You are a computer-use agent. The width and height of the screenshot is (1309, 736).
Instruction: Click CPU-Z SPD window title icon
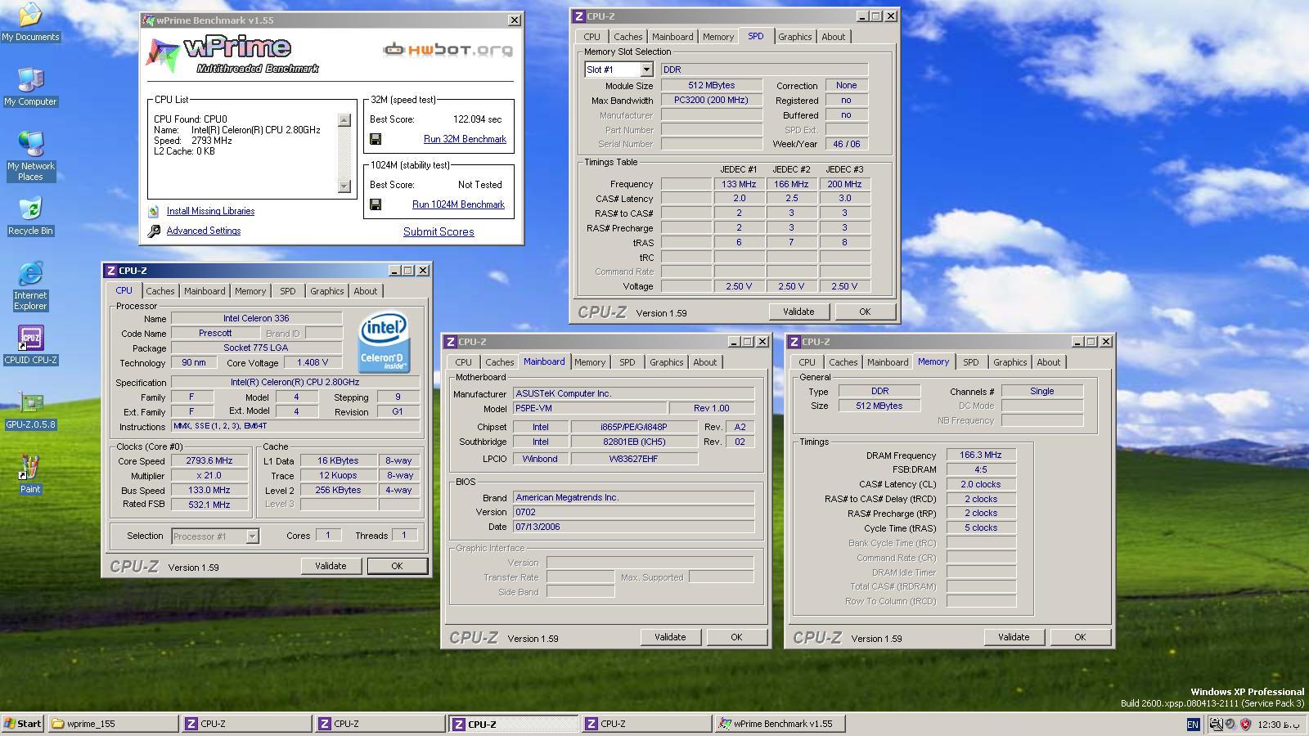[579, 16]
